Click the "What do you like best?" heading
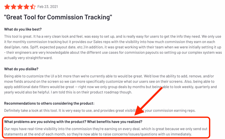This screenshot has width=225, height=139. click(x=23, y=29)
